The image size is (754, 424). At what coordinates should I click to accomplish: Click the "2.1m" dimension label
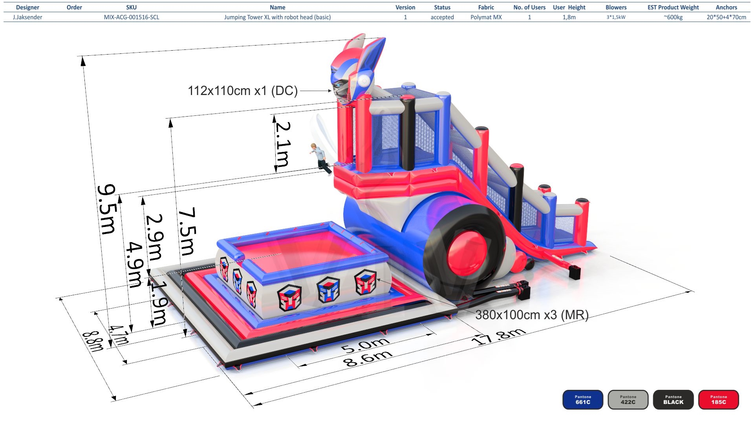tap(283, 144)
